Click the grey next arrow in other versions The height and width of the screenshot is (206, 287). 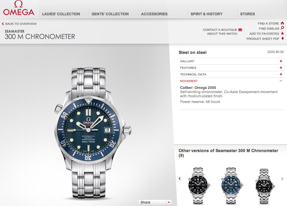(282, 179)
